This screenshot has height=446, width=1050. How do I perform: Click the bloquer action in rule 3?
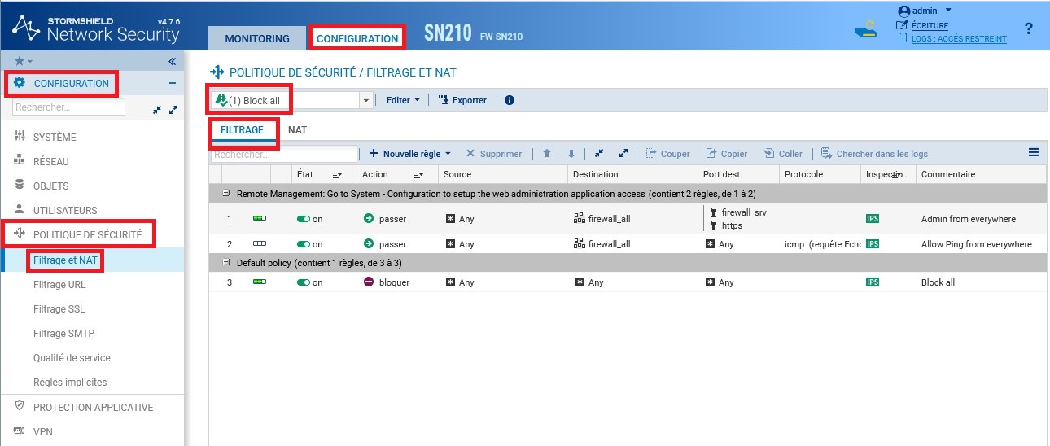pyautogui.click(x=386, y=282)
